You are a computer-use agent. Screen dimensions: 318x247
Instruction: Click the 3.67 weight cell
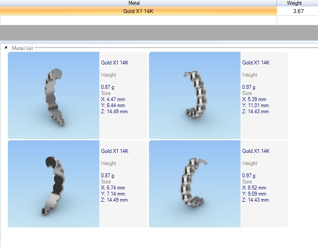point(298,11)
